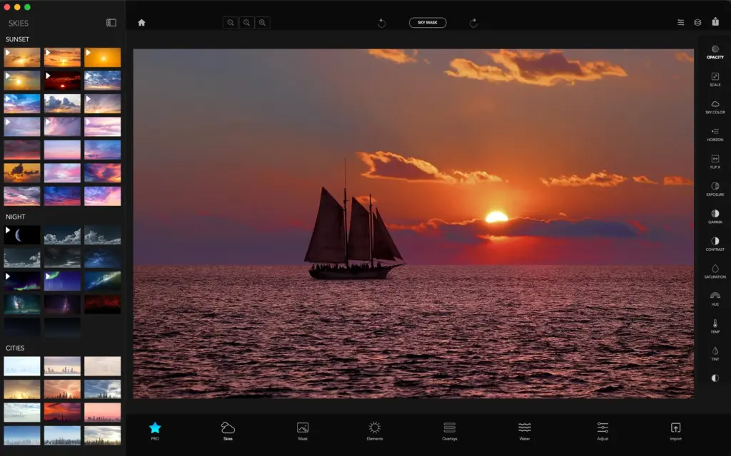
Task: Pick the crescent moon night sky thumbnail
Action: [x=21, y=236]
